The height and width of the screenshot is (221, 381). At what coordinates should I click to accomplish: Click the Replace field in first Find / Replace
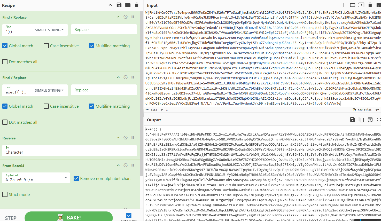[x=104, y=30]
